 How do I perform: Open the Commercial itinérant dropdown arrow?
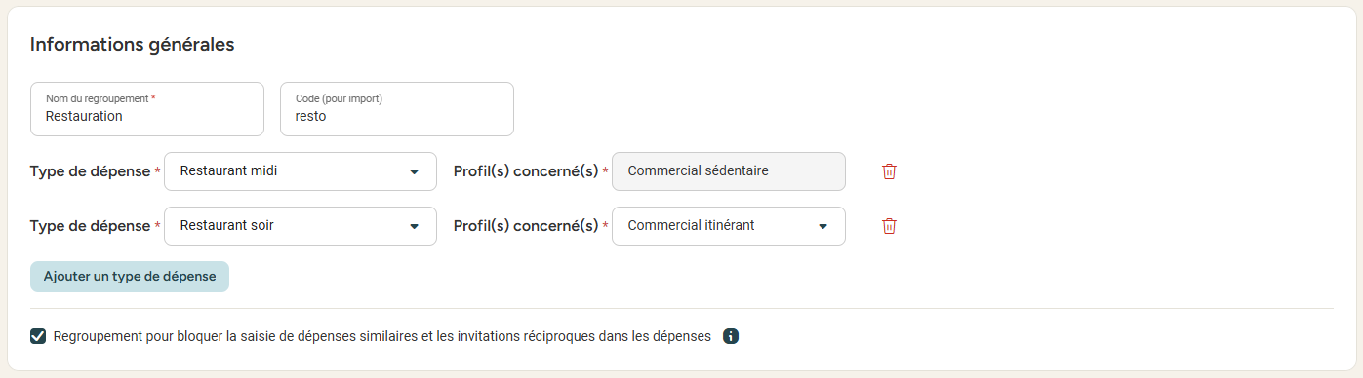[x=822, y=226]
